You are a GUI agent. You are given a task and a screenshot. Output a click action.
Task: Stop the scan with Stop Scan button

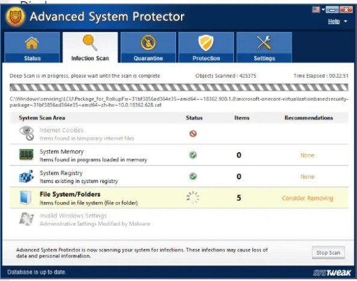[328, 253]
